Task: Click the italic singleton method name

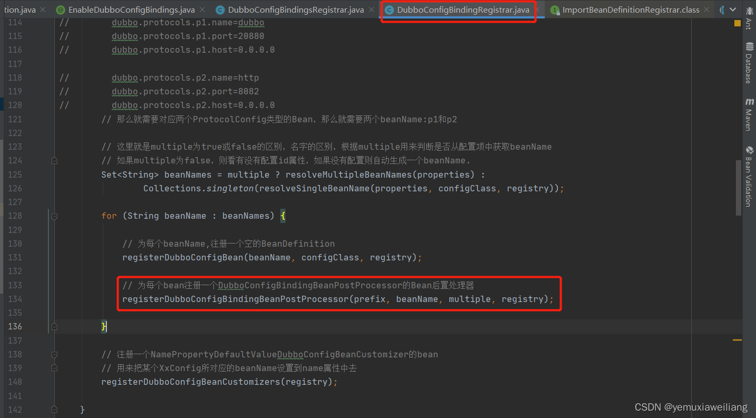Action: [230, 188]
